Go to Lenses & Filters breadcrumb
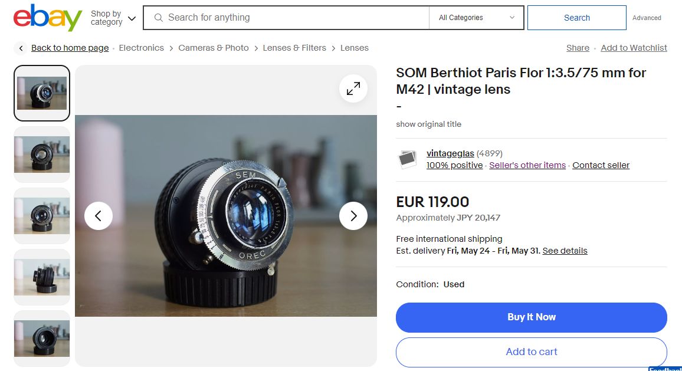Viewport: 682px width, 371px height. coord(294,48)
